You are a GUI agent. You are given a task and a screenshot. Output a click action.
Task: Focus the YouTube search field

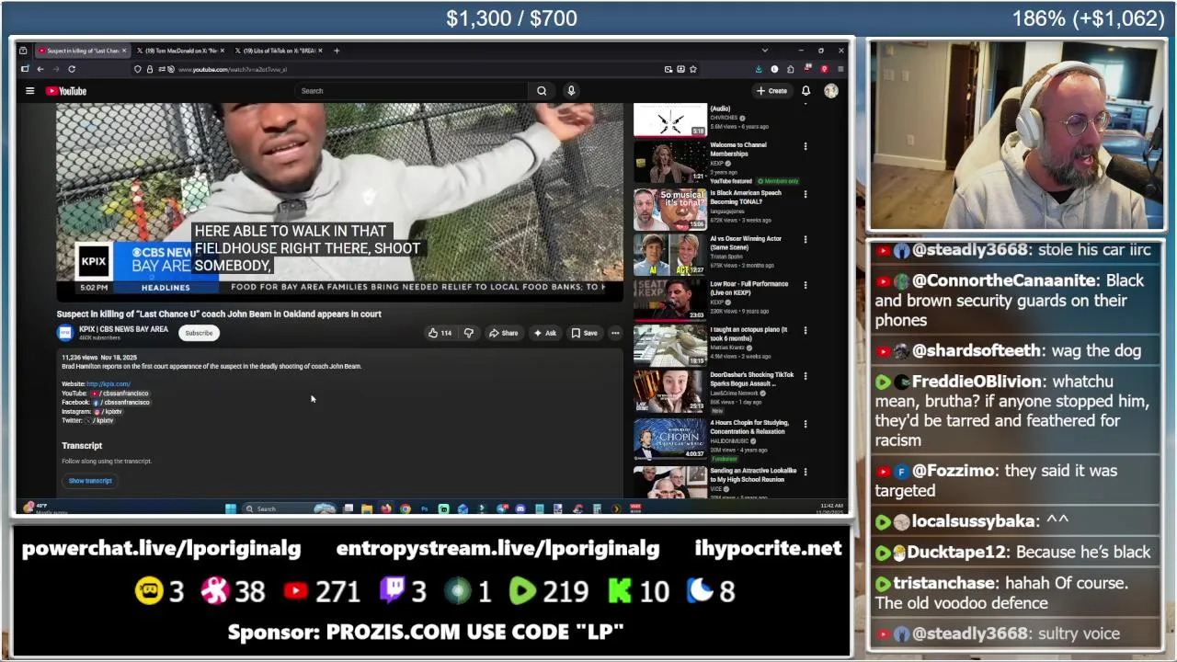tap(413, 91)
